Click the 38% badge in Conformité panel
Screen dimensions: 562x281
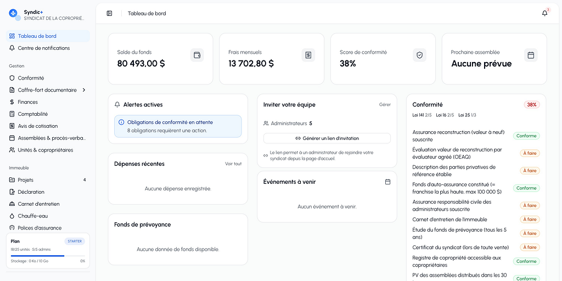pyautogui.click(x=532, y=105)
